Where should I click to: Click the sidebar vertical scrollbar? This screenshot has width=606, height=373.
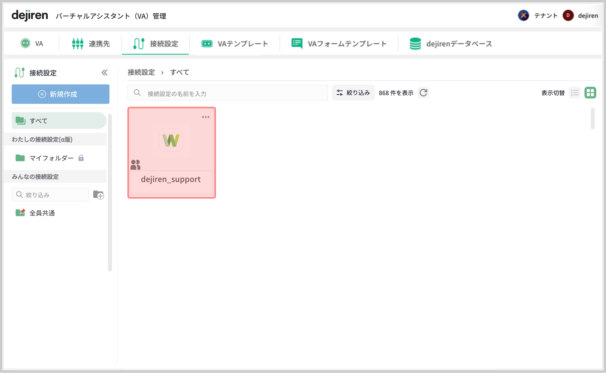110,193
